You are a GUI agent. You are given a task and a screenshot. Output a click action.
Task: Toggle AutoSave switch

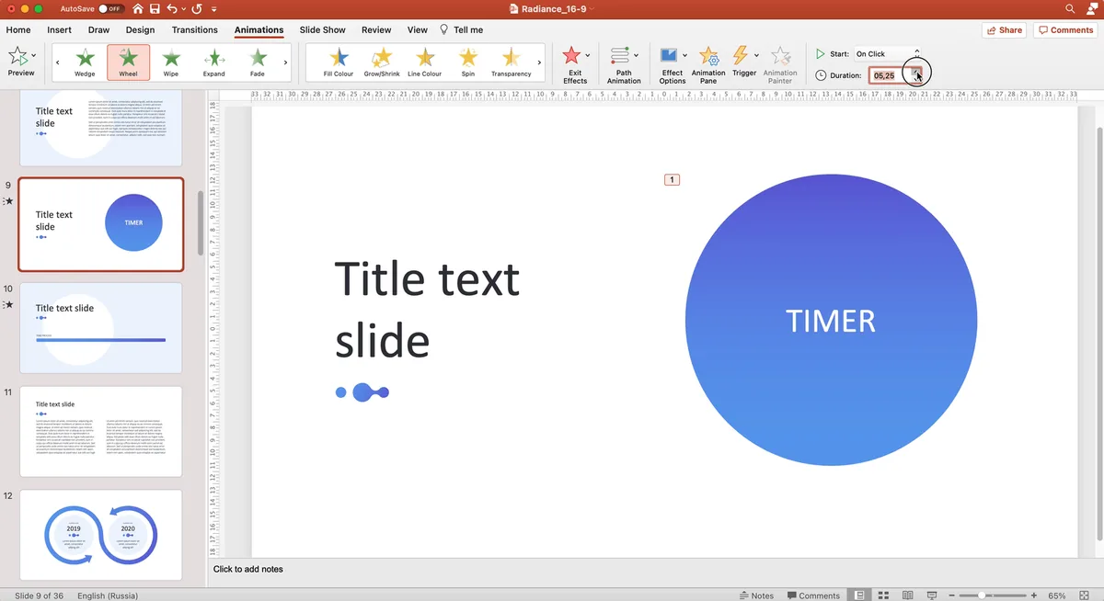coord(110,8)
